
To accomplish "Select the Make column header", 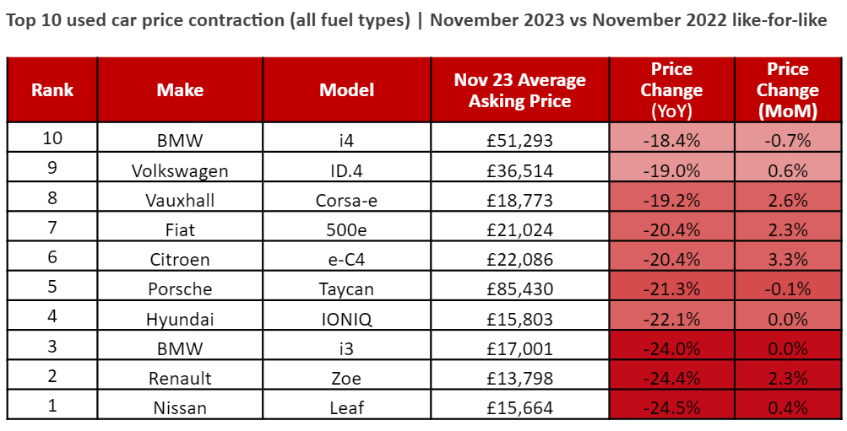I will pyautogui.click(x=180, y=90).
